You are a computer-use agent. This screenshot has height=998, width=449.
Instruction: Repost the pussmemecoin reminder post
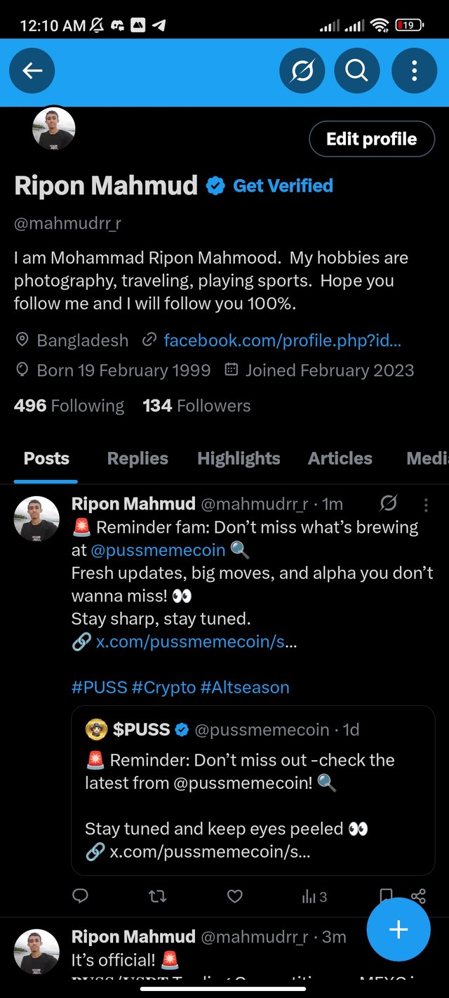[158, 896]
